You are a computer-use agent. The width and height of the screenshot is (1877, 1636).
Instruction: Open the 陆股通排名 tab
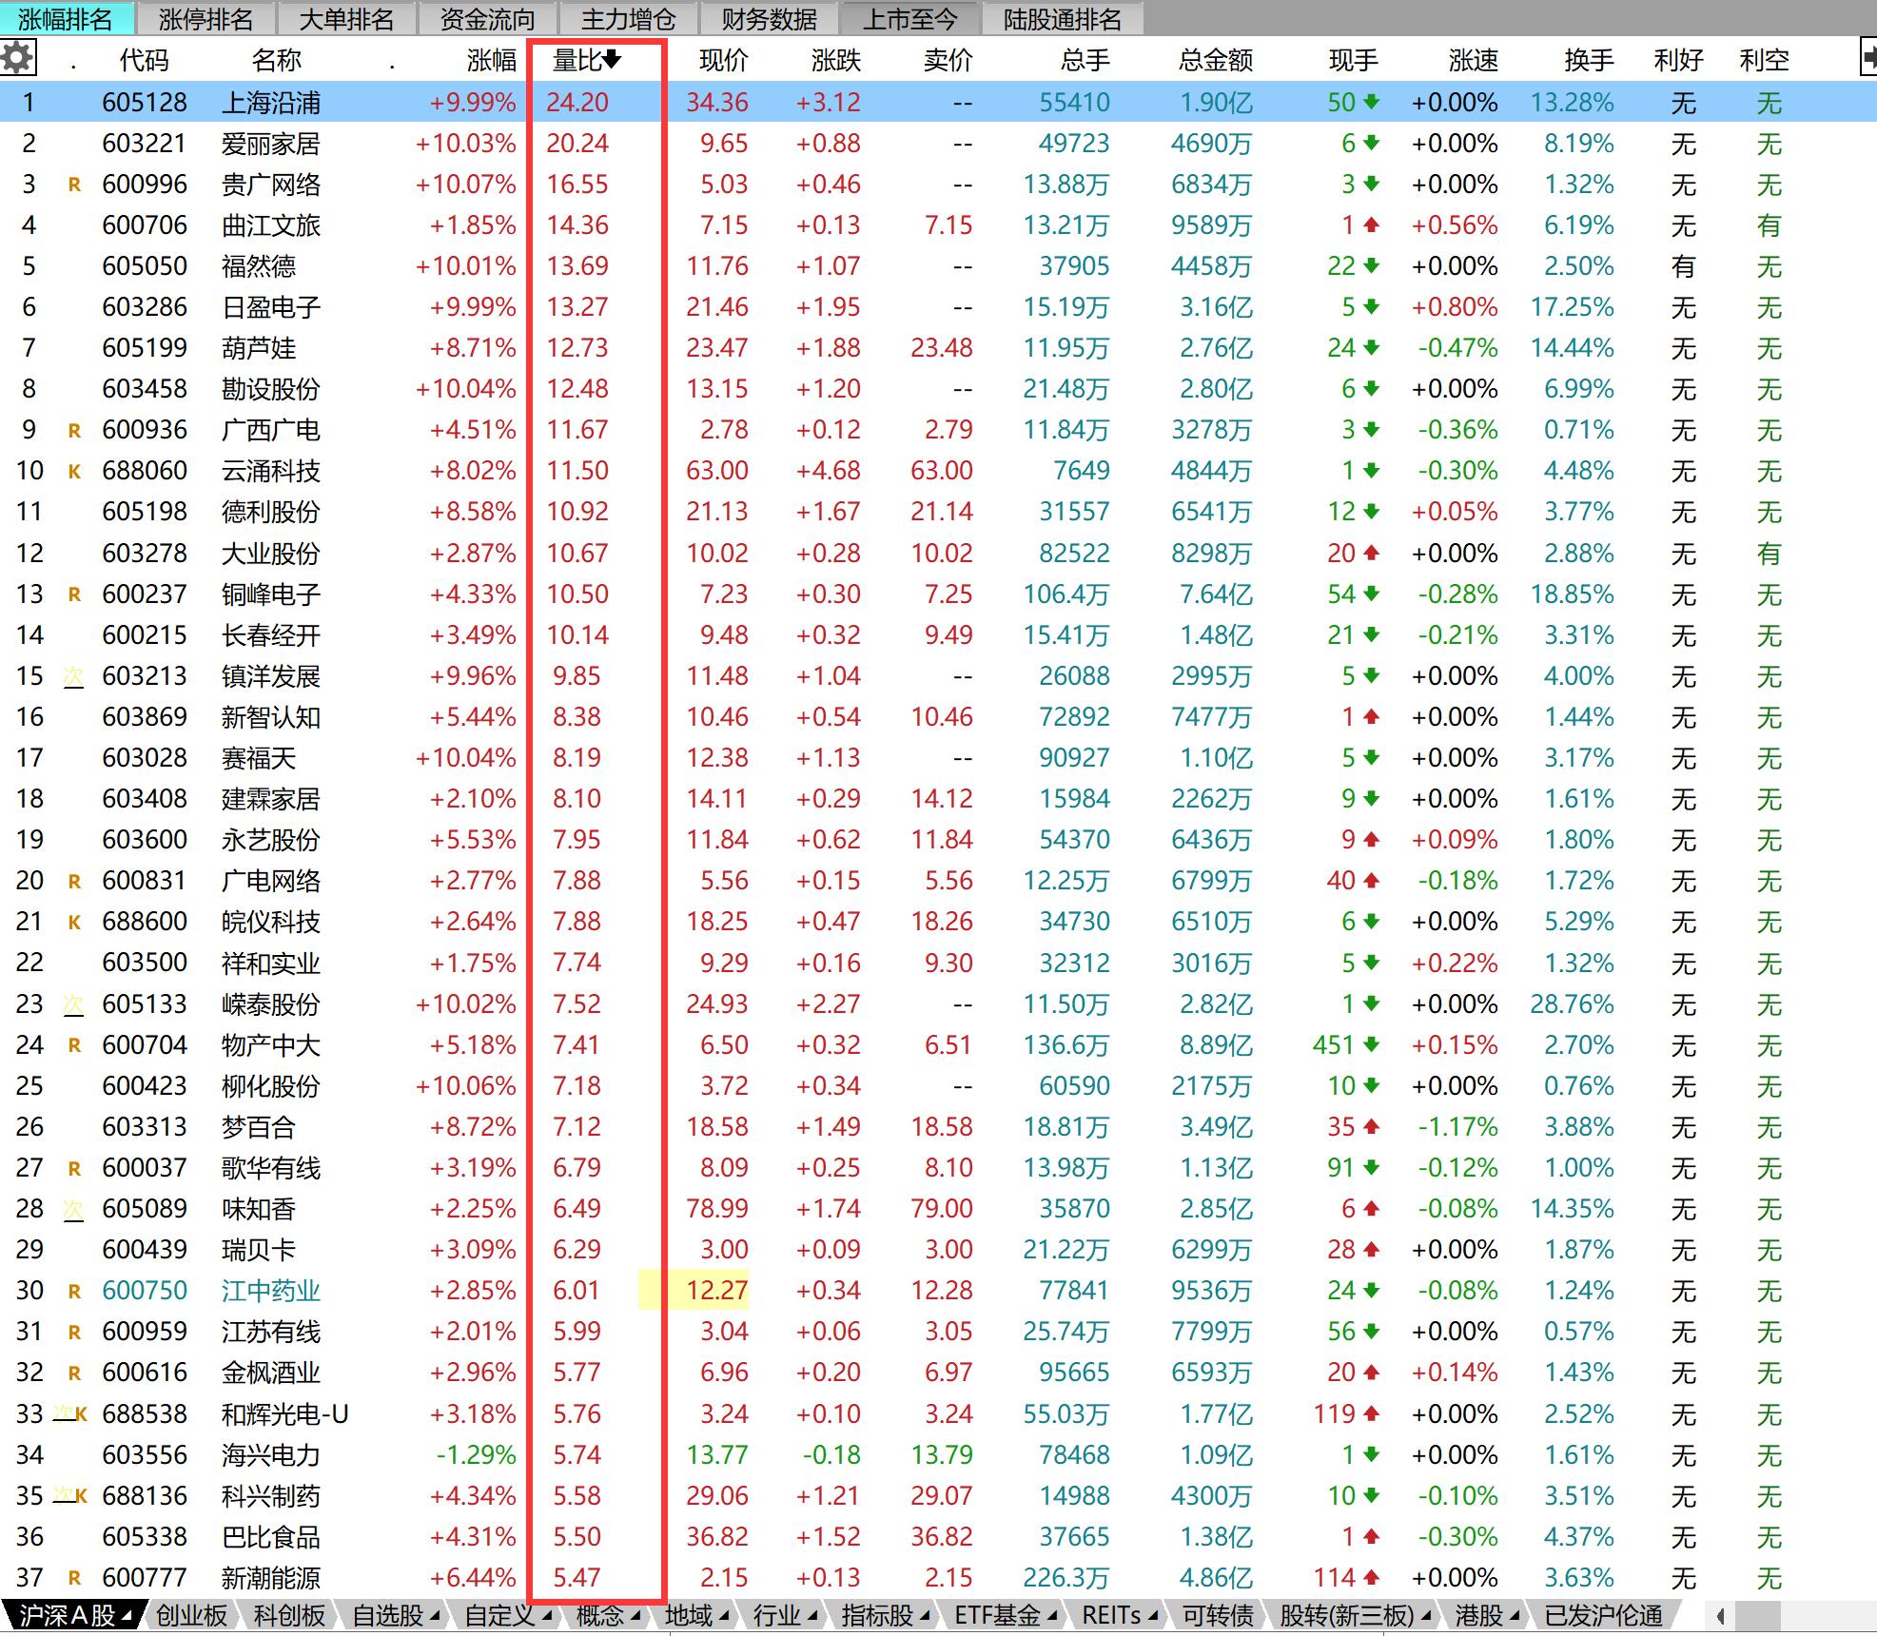[1062, 18]
